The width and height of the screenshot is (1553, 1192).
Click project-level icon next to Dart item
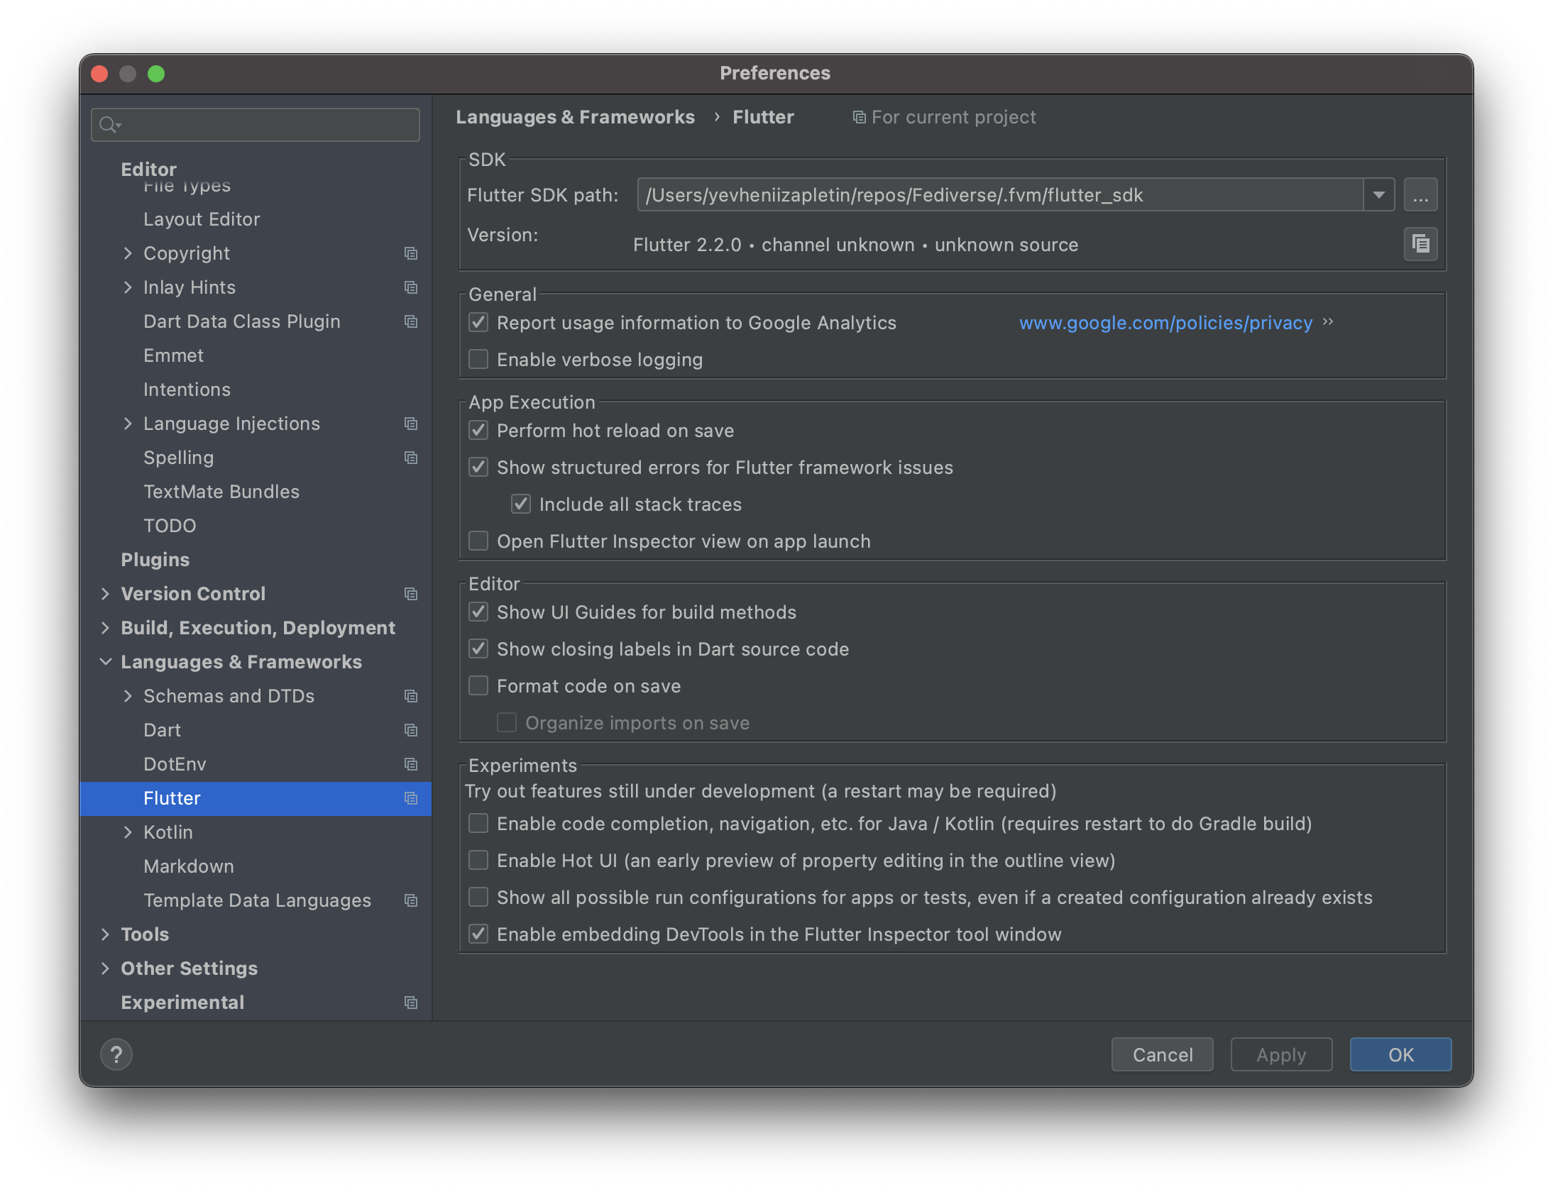410,730
